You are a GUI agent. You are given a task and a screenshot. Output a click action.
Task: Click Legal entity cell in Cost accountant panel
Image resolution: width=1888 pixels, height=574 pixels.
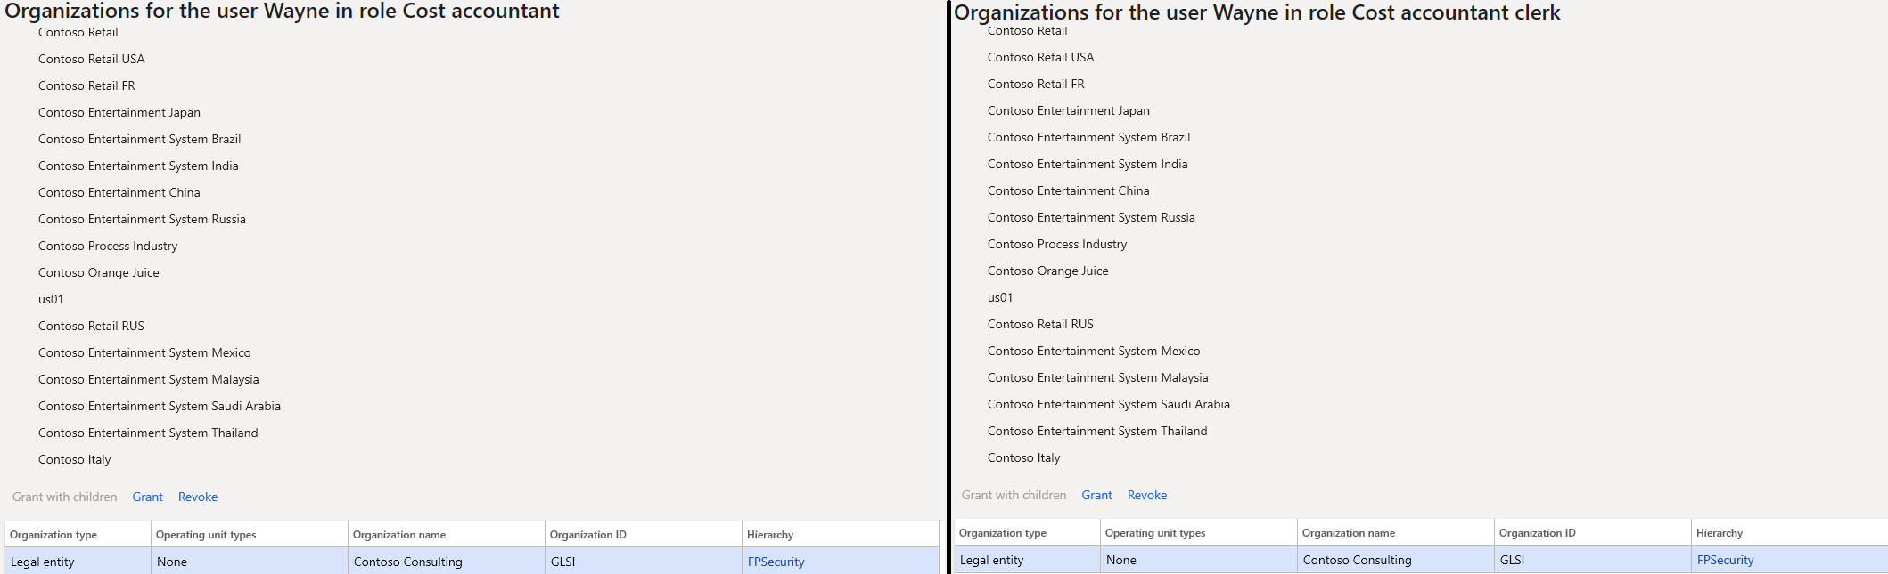[78, 562]
